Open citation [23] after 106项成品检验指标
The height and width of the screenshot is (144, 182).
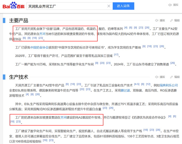point(51,140)
